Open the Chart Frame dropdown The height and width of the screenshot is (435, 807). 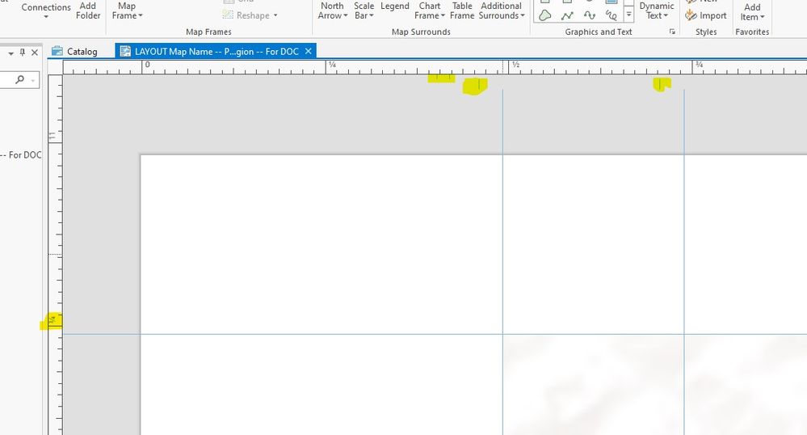tap(429, 11)
